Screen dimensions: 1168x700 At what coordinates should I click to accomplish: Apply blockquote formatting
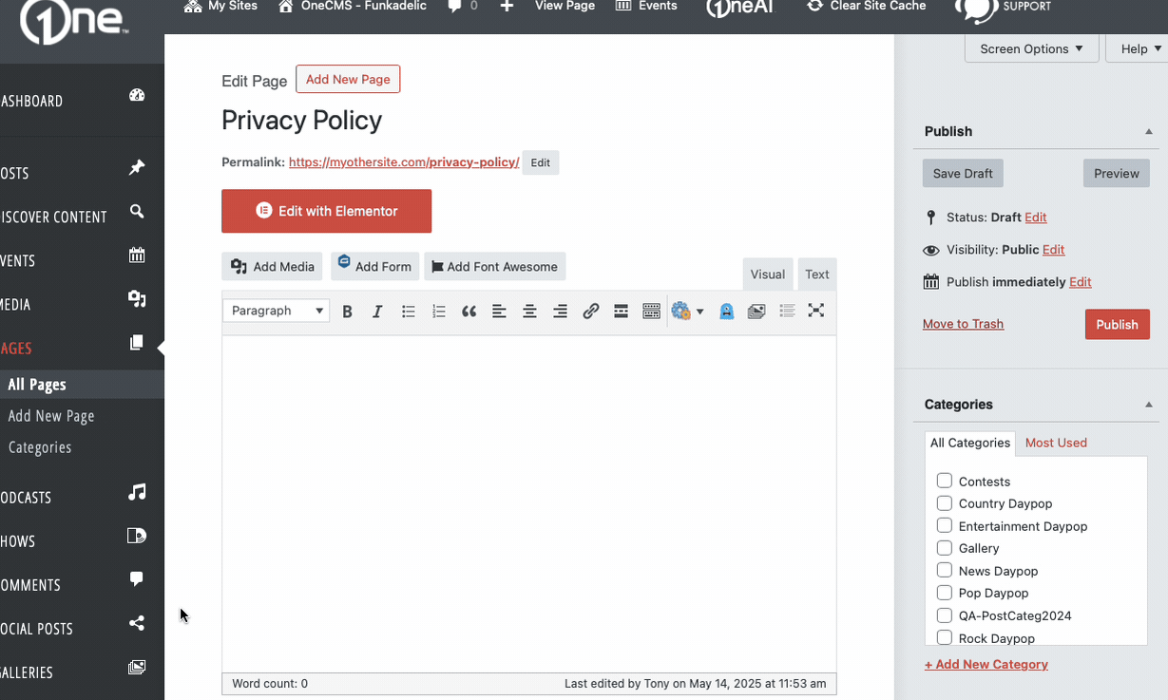469,311
